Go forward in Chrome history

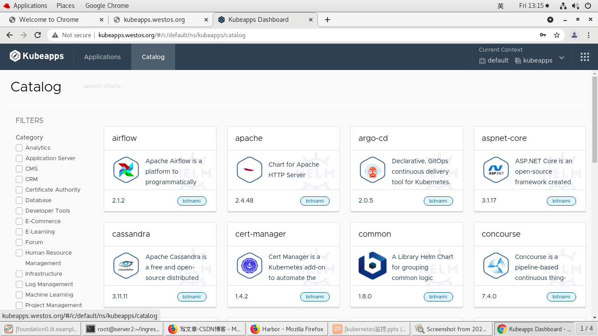click(x=24, y=35)
